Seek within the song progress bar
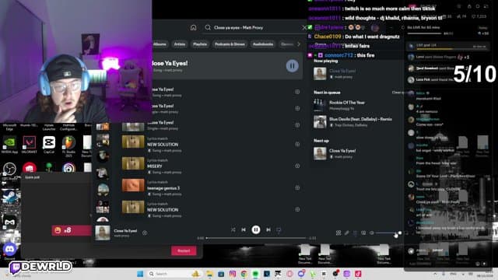 coord(256,238)
